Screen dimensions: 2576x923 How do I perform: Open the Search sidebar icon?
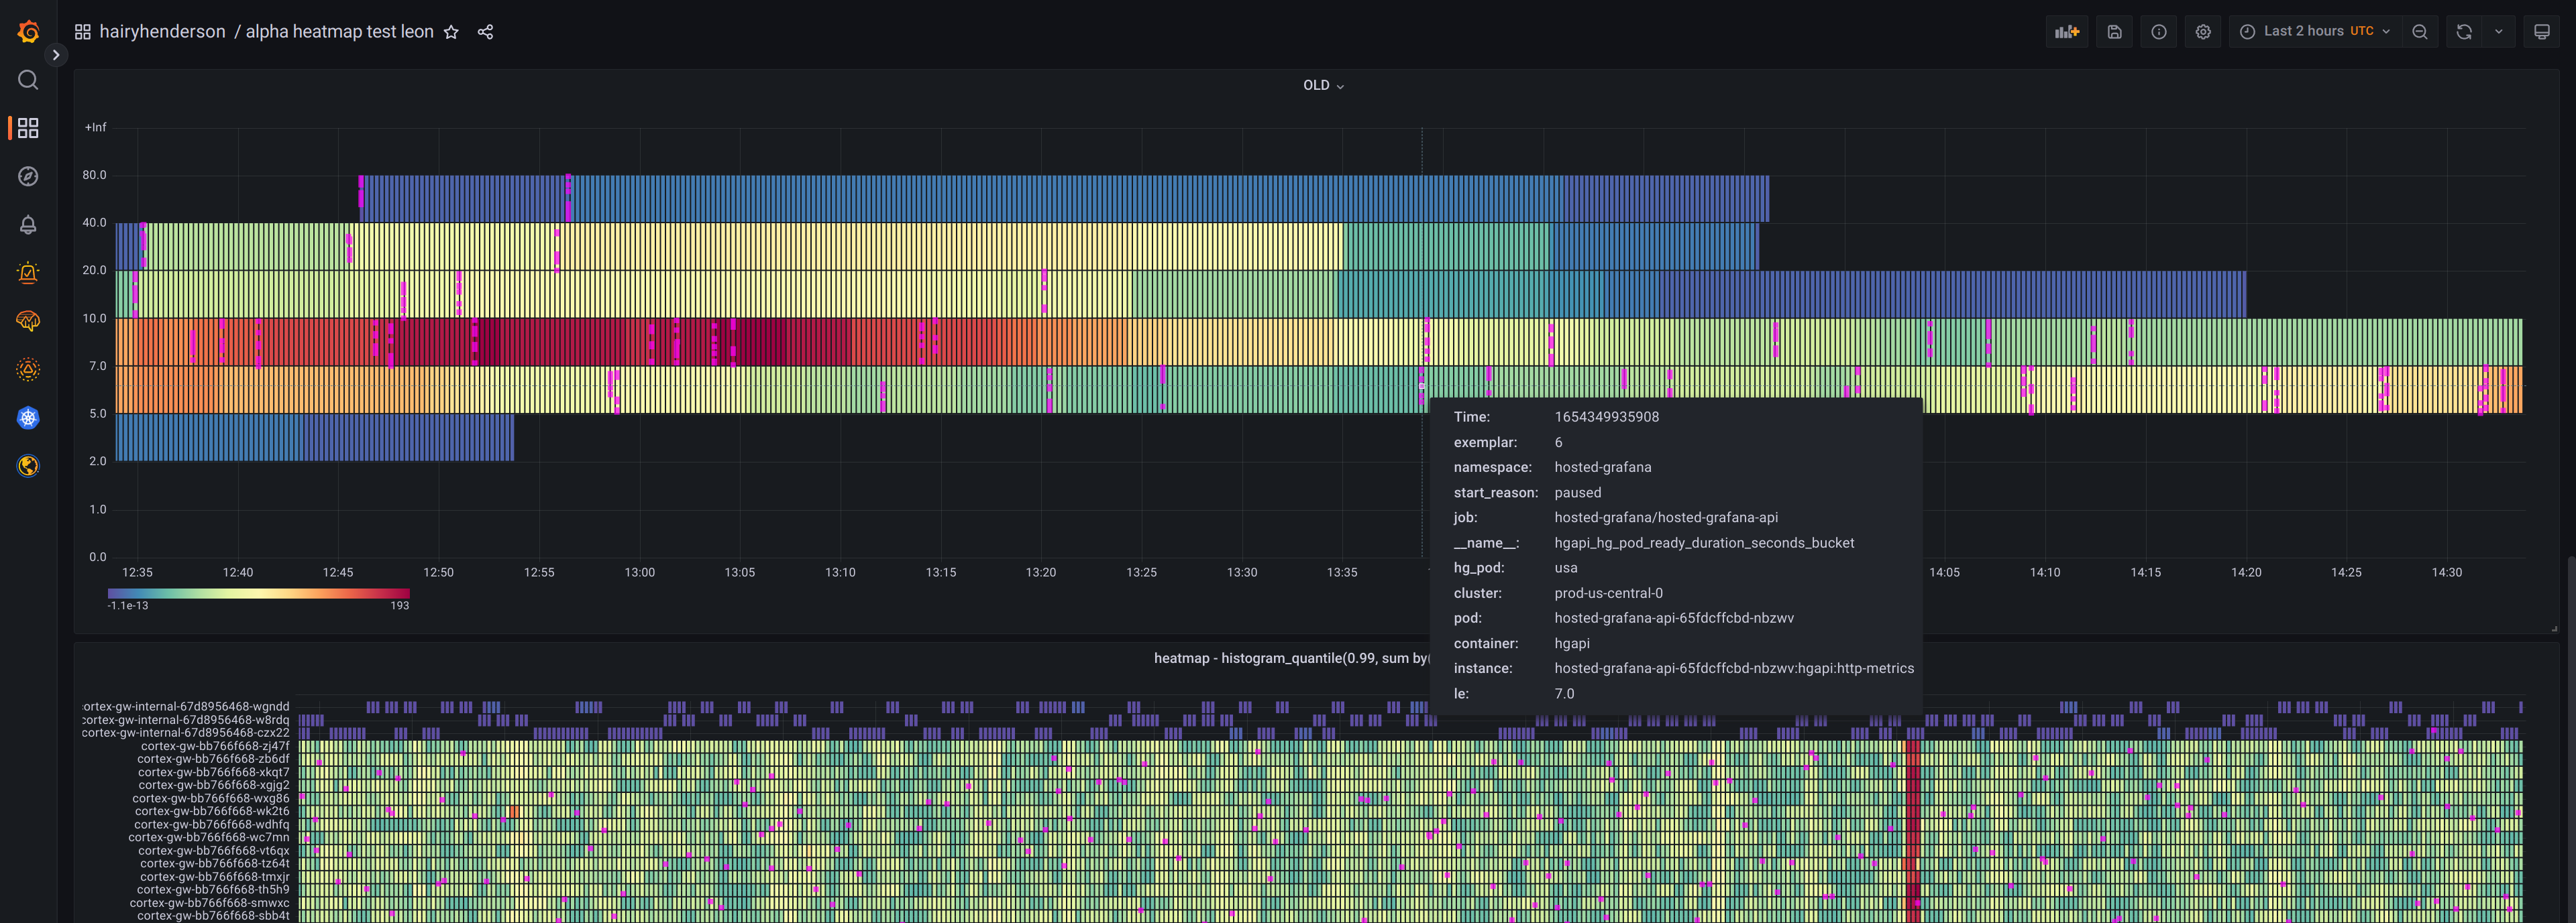pyautogui.click(x=27, y=80)
